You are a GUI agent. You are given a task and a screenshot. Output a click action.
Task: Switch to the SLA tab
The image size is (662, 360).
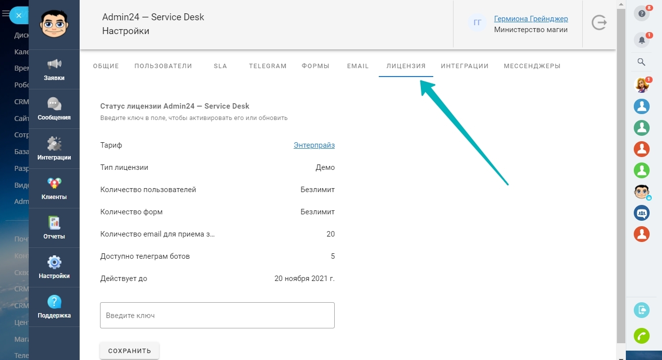pyautogui.click(x=220, y=66)
